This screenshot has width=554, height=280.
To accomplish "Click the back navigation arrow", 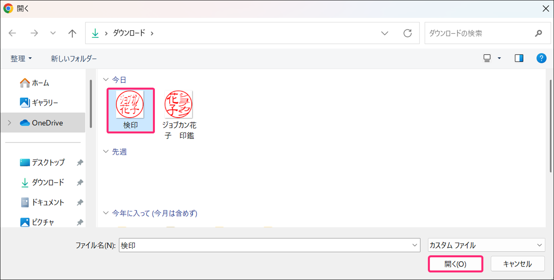I will tap(13, 33).
